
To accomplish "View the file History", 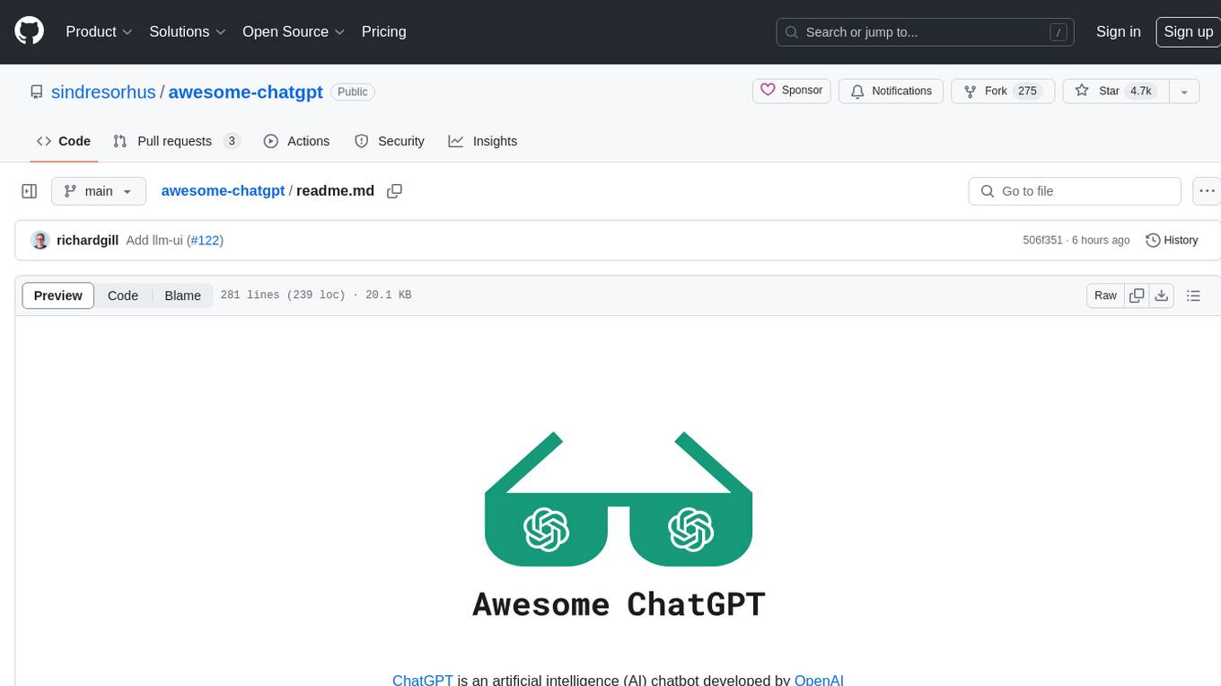I will coord(1172,240).
